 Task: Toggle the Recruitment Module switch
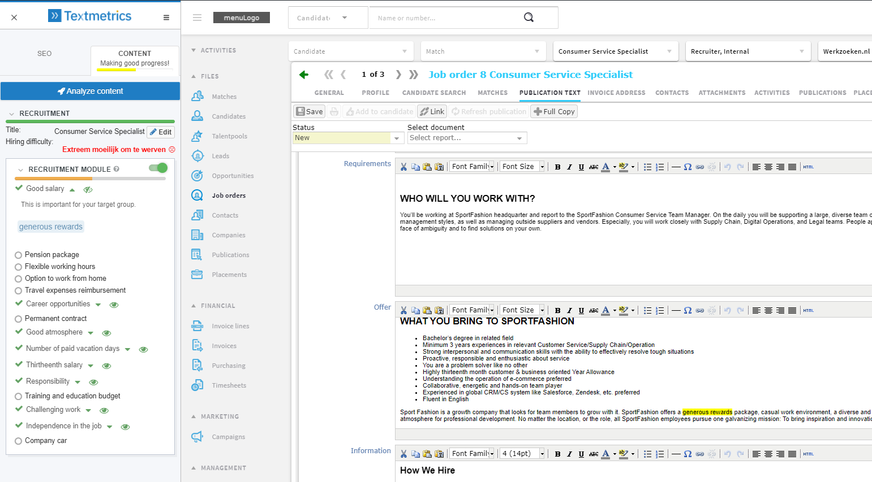click(158, 168)
